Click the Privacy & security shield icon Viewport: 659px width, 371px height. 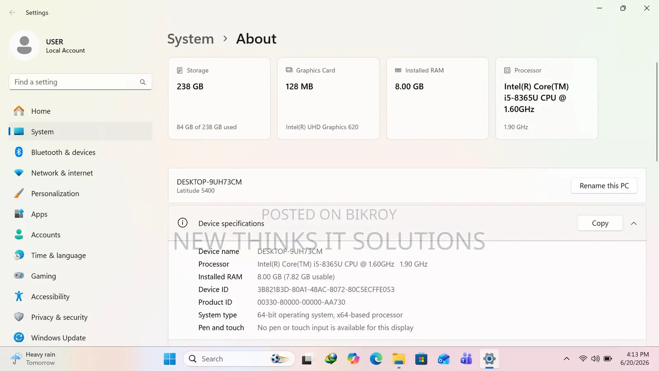(x=19, y=317)
